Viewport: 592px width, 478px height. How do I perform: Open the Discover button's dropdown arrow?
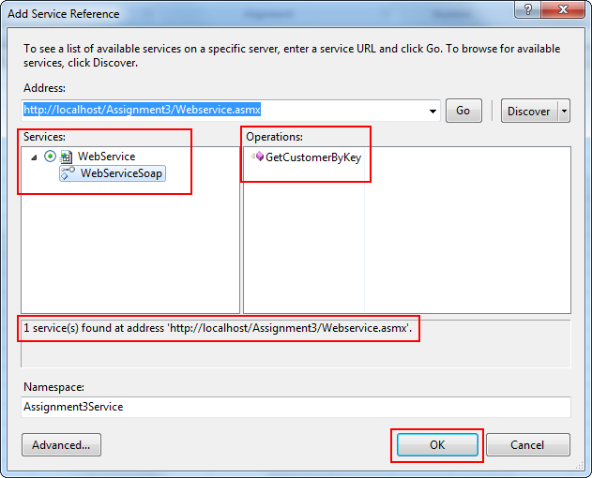[x=564, y=111]
